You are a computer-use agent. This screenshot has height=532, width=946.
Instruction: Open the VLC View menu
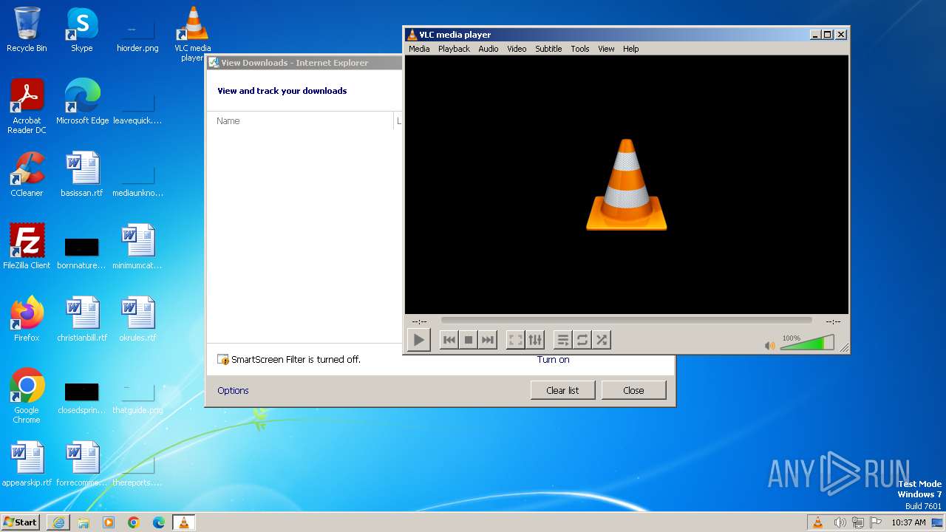click(x=606, y=49)
